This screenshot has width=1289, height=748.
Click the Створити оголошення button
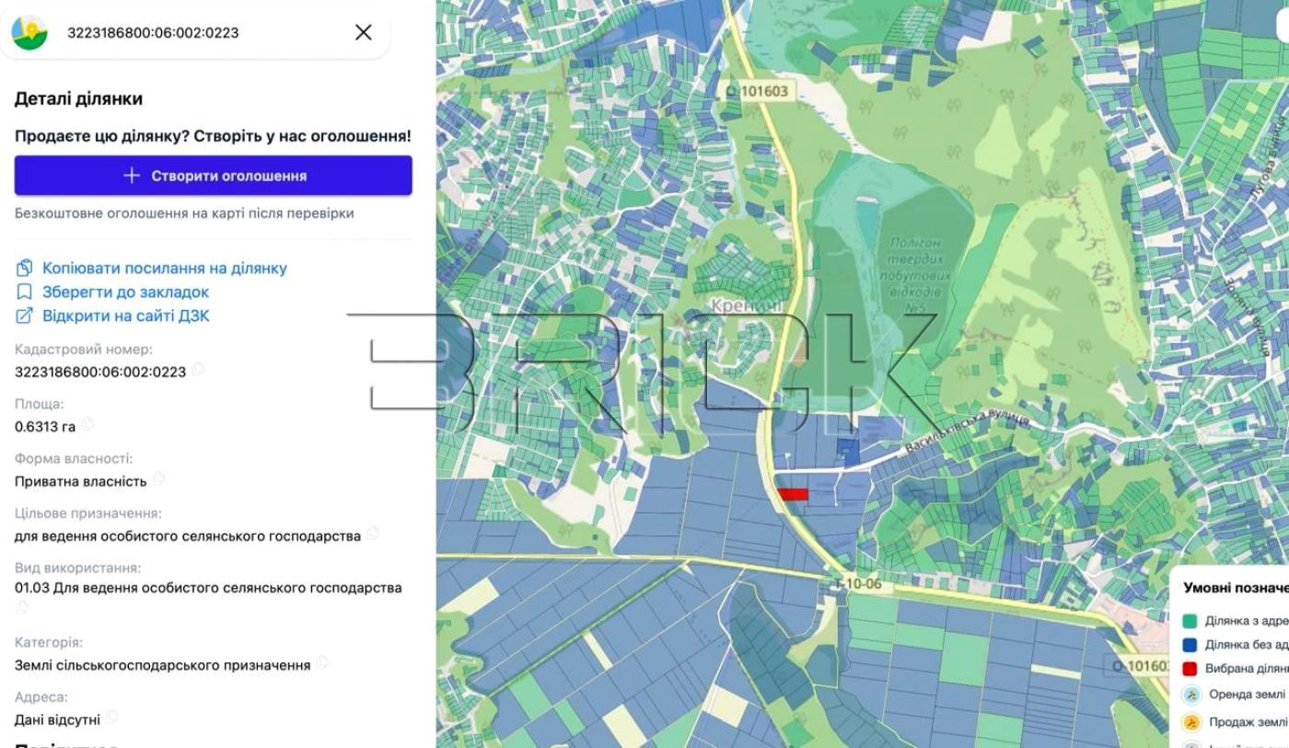[214, 176]
